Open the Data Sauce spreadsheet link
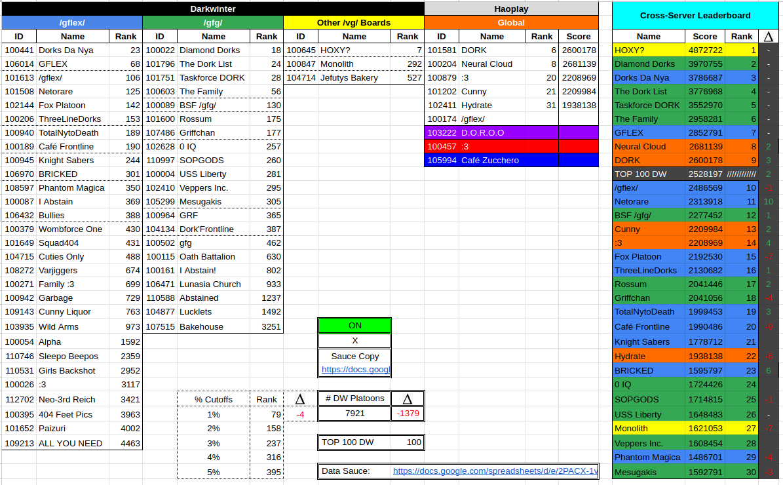 click(495, 471)
